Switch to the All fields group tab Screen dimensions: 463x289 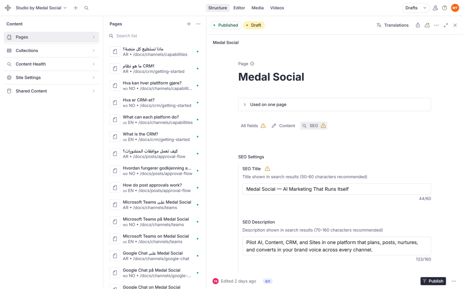[x=253, y=126]
